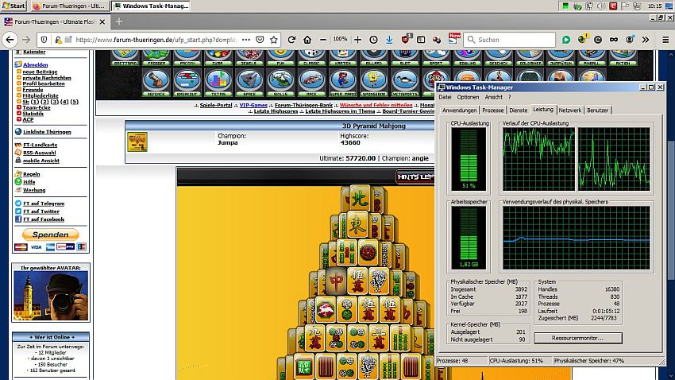The image size is (675, 380).
Task: Reset the 100% zoom level indicator
Action: point(340,39)
